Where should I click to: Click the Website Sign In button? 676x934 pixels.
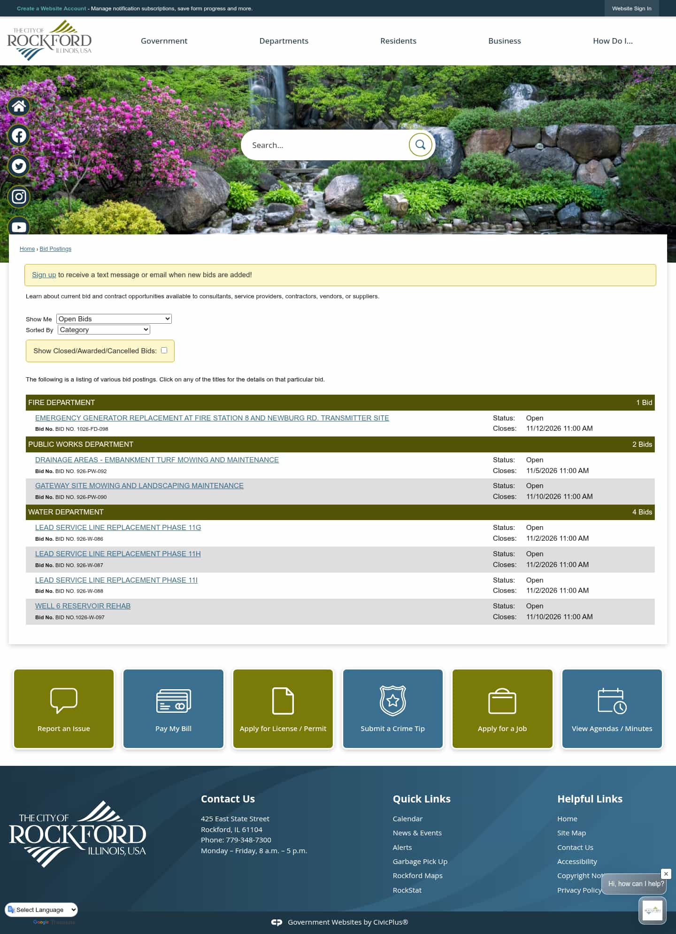[x=631, y=8]
